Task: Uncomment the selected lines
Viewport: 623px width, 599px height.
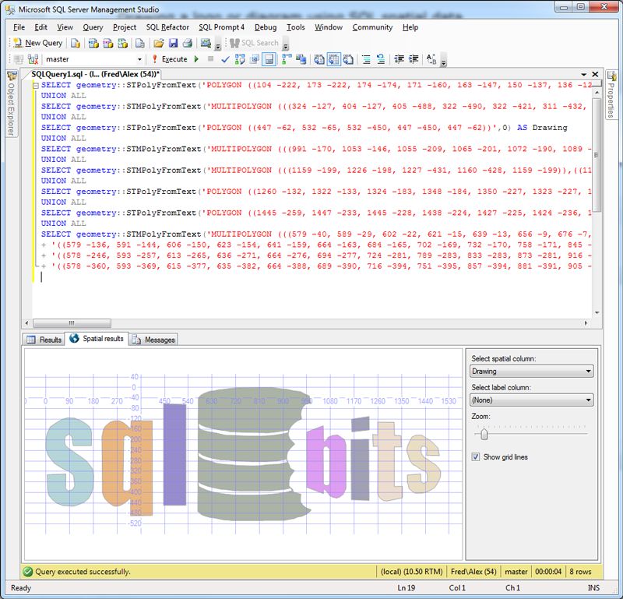Action: coord(381,59)
